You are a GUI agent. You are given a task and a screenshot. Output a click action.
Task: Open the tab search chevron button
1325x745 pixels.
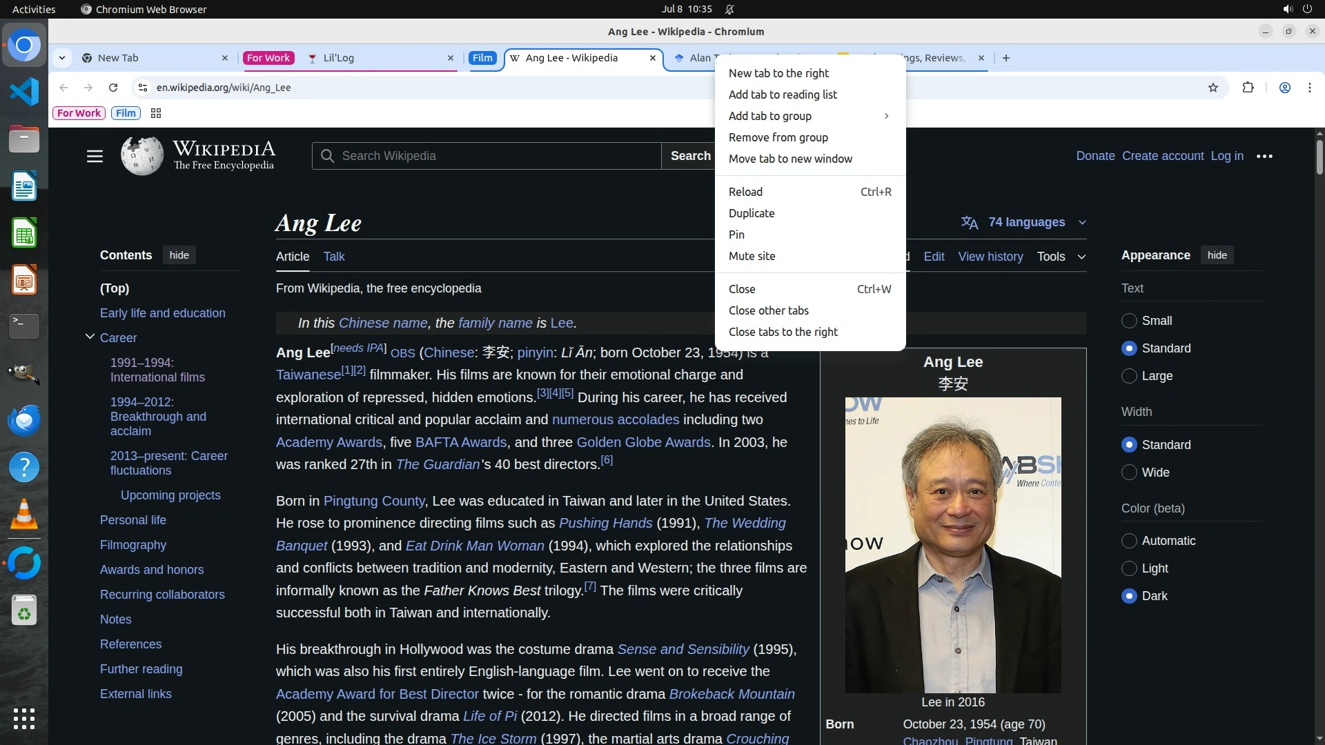point(62,58)
